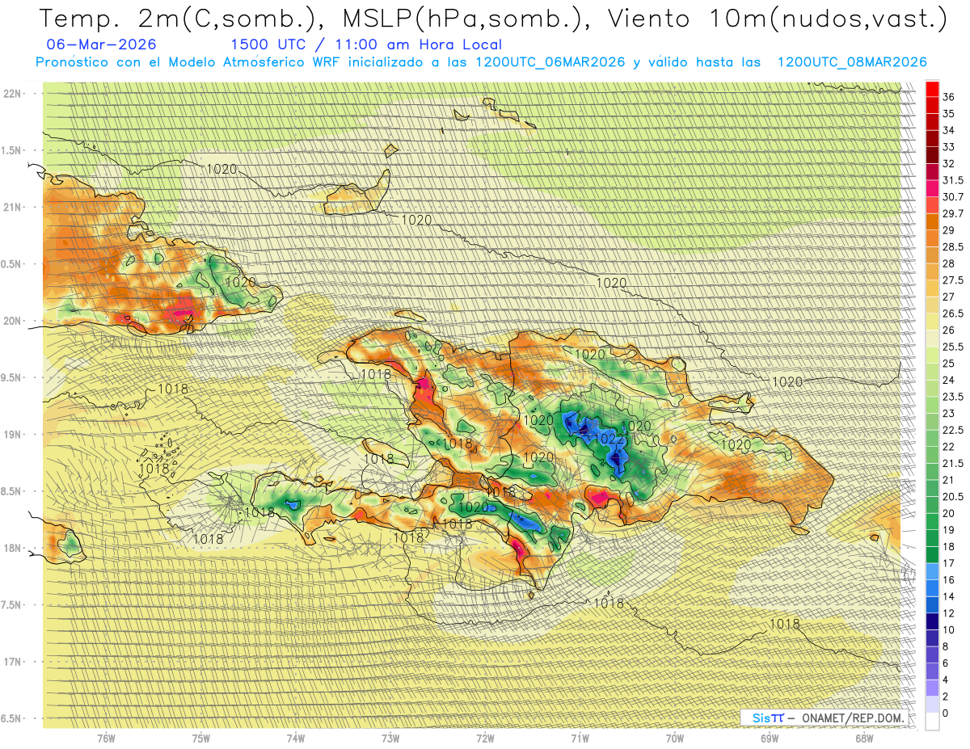Click the 'Pronostico con el Modelo Atmosferico WRF' line
The height and width of the screenshot is (749, 970).
[482, 62]
